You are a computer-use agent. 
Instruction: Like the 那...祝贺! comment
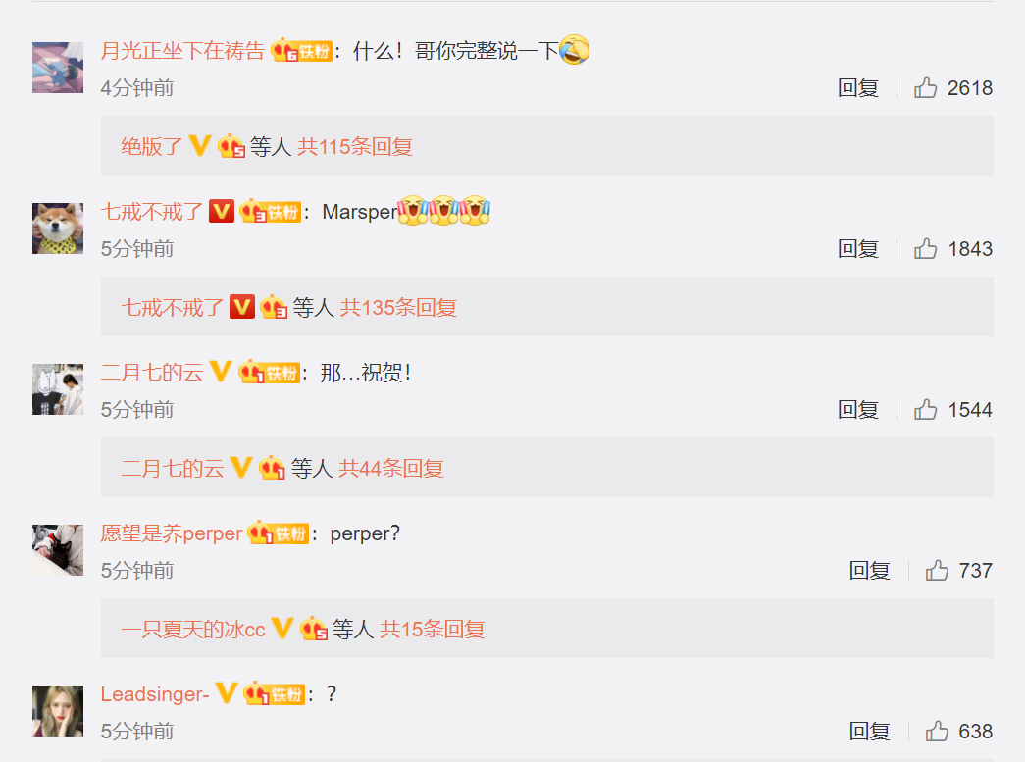[x=925, y=409]
